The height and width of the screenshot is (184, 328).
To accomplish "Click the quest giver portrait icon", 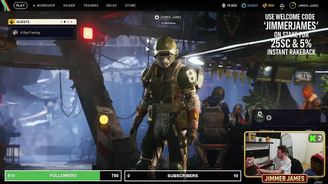I will (15, 32).
